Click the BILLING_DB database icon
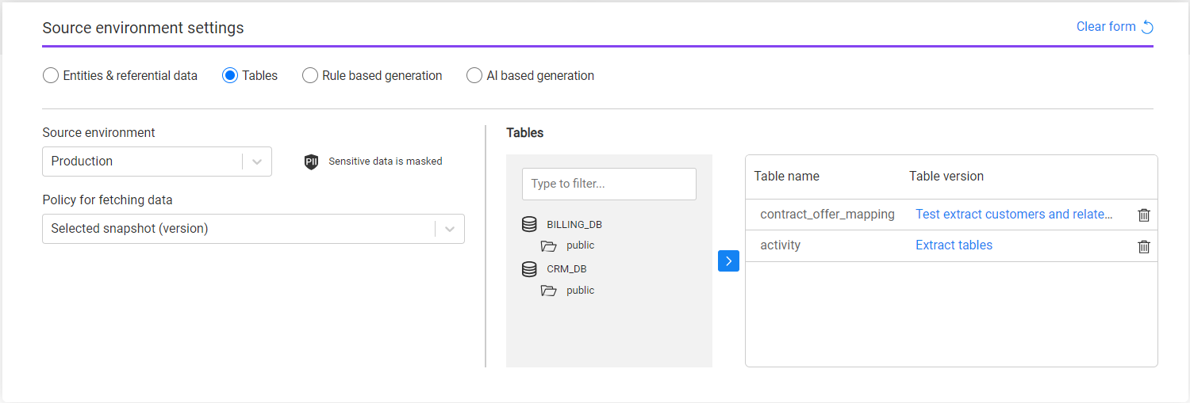The image size is (1190, 403). click(x=529, y=225)
